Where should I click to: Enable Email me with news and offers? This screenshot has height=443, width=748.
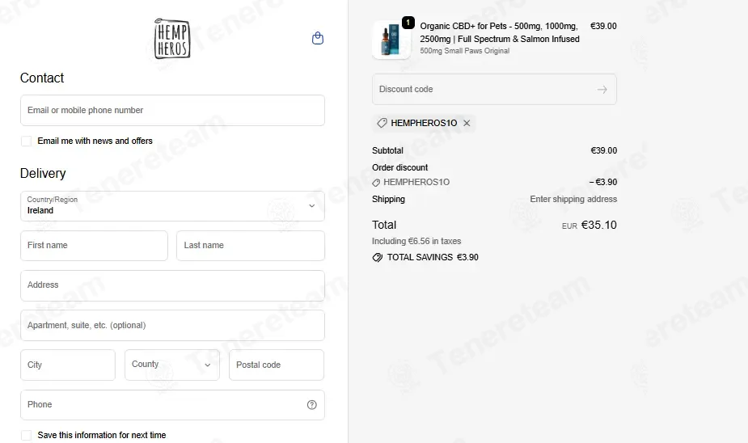coord(26,141)
